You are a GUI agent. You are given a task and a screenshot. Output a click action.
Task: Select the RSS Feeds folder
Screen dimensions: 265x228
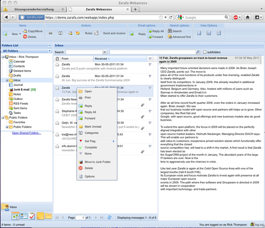click(x=19, y=103)
